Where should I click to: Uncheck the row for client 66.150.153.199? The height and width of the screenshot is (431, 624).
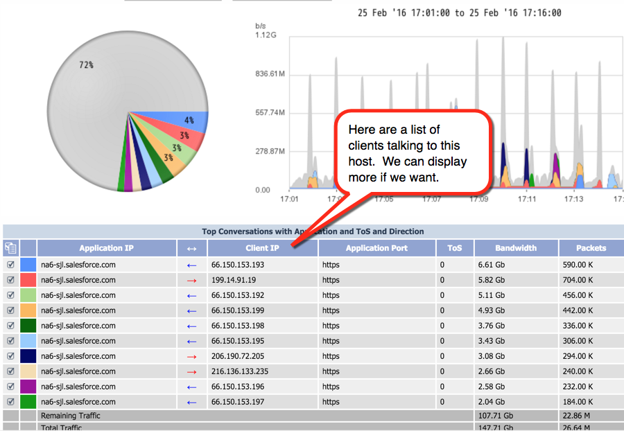(10, 310)
